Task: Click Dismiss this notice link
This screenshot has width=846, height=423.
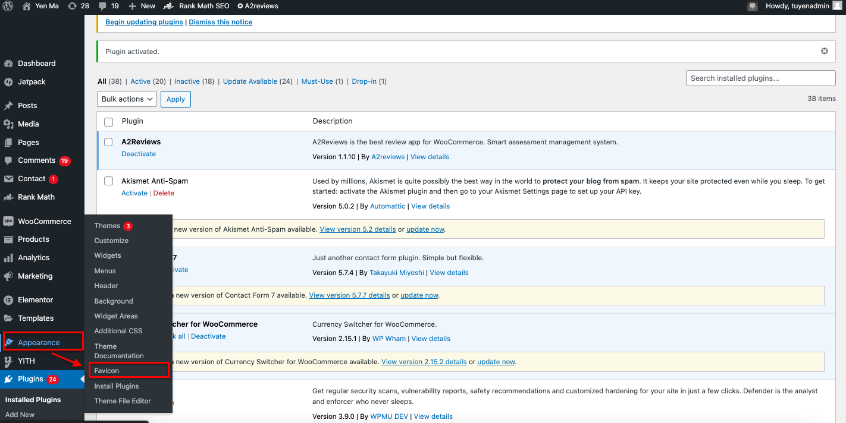Action: point(221,22)
